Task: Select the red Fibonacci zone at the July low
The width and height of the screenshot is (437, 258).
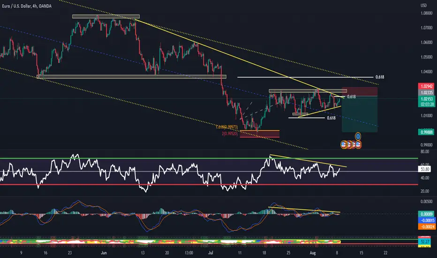Action: (x=259, y=134)
